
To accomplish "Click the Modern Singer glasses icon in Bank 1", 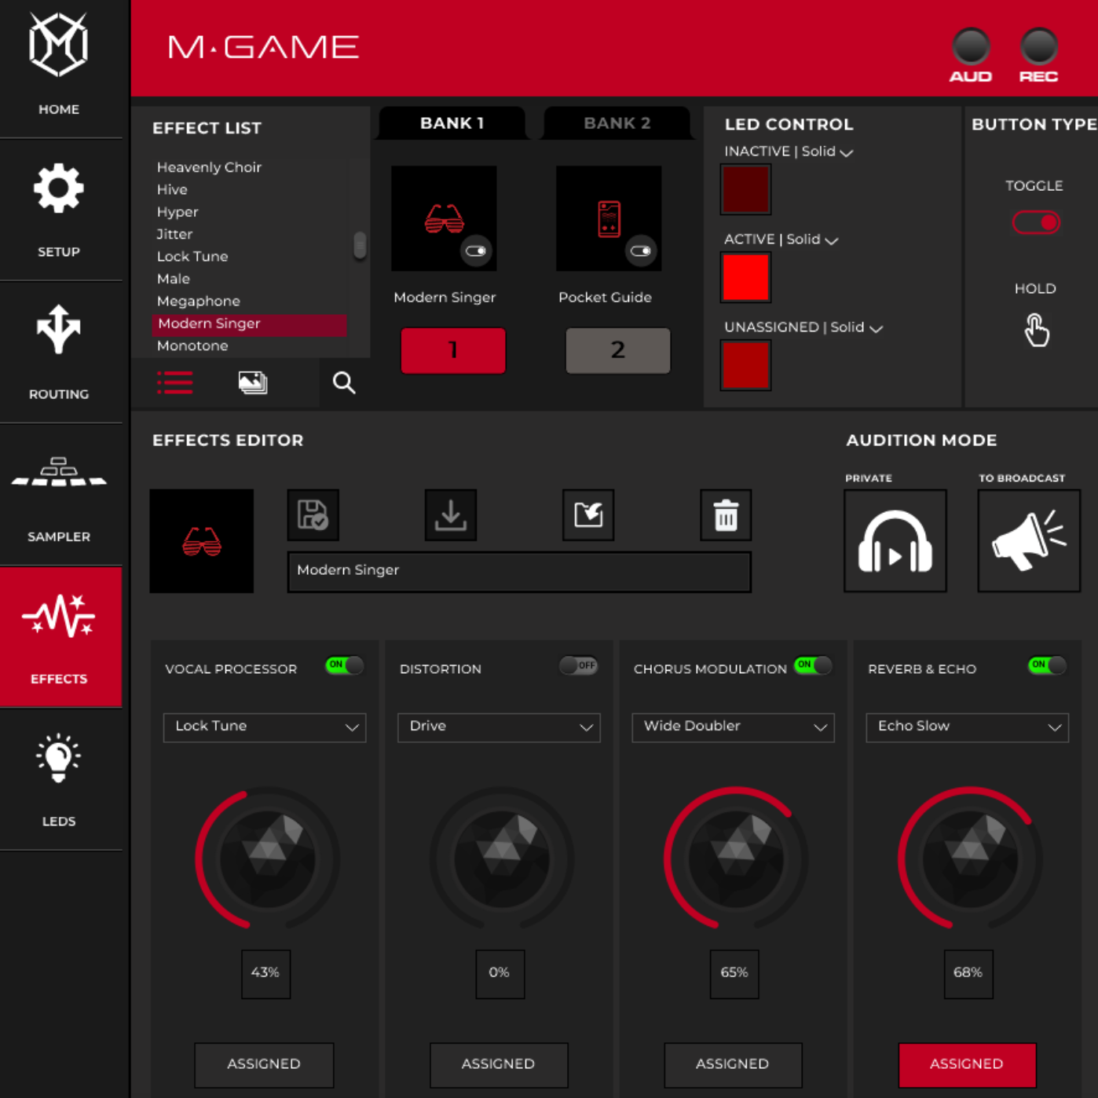I will pos(444,218).
